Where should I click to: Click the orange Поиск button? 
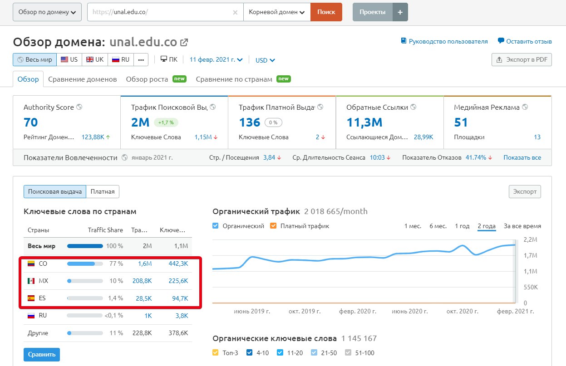[x=326, y=12]
